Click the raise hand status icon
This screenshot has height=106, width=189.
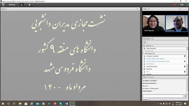click(30, 5)
